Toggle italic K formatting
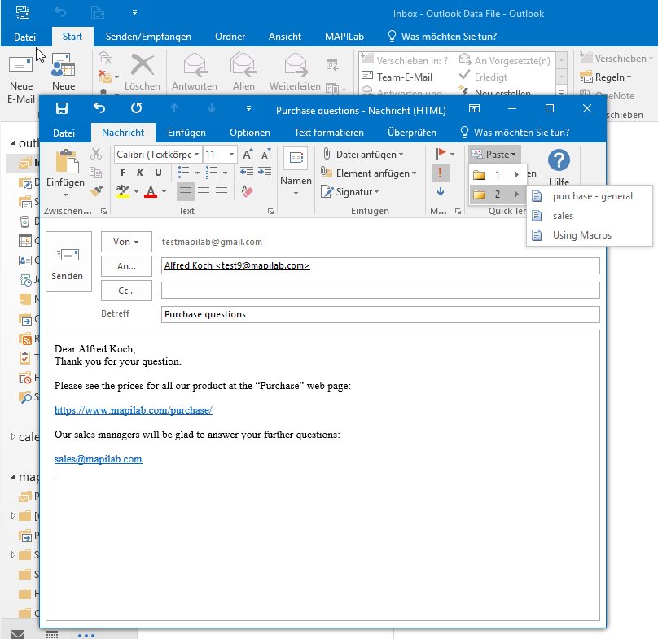 click(x=140, y=173)
